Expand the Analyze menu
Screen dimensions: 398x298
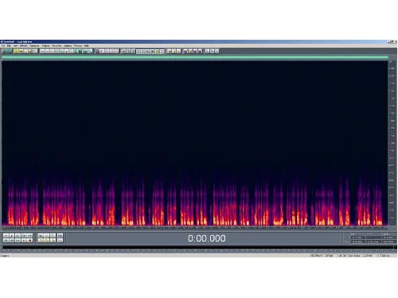pyautogui.click(x=45, y=46)
